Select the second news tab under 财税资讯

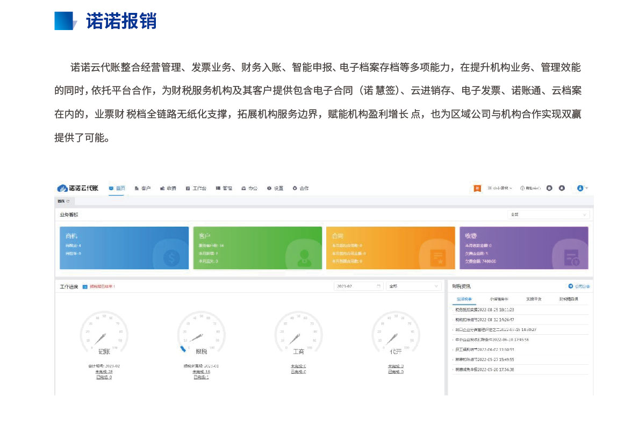click(x=499, y=299)
